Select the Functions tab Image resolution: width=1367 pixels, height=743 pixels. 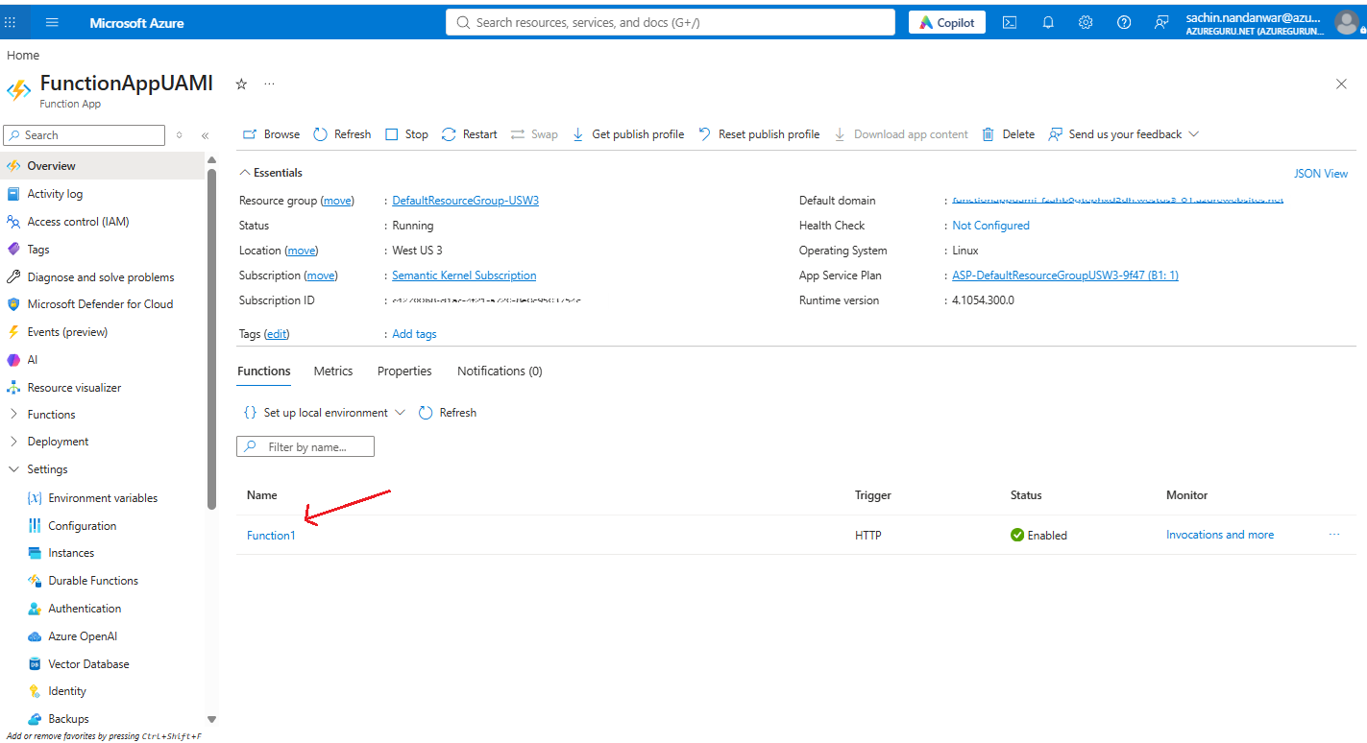point(263,371)
